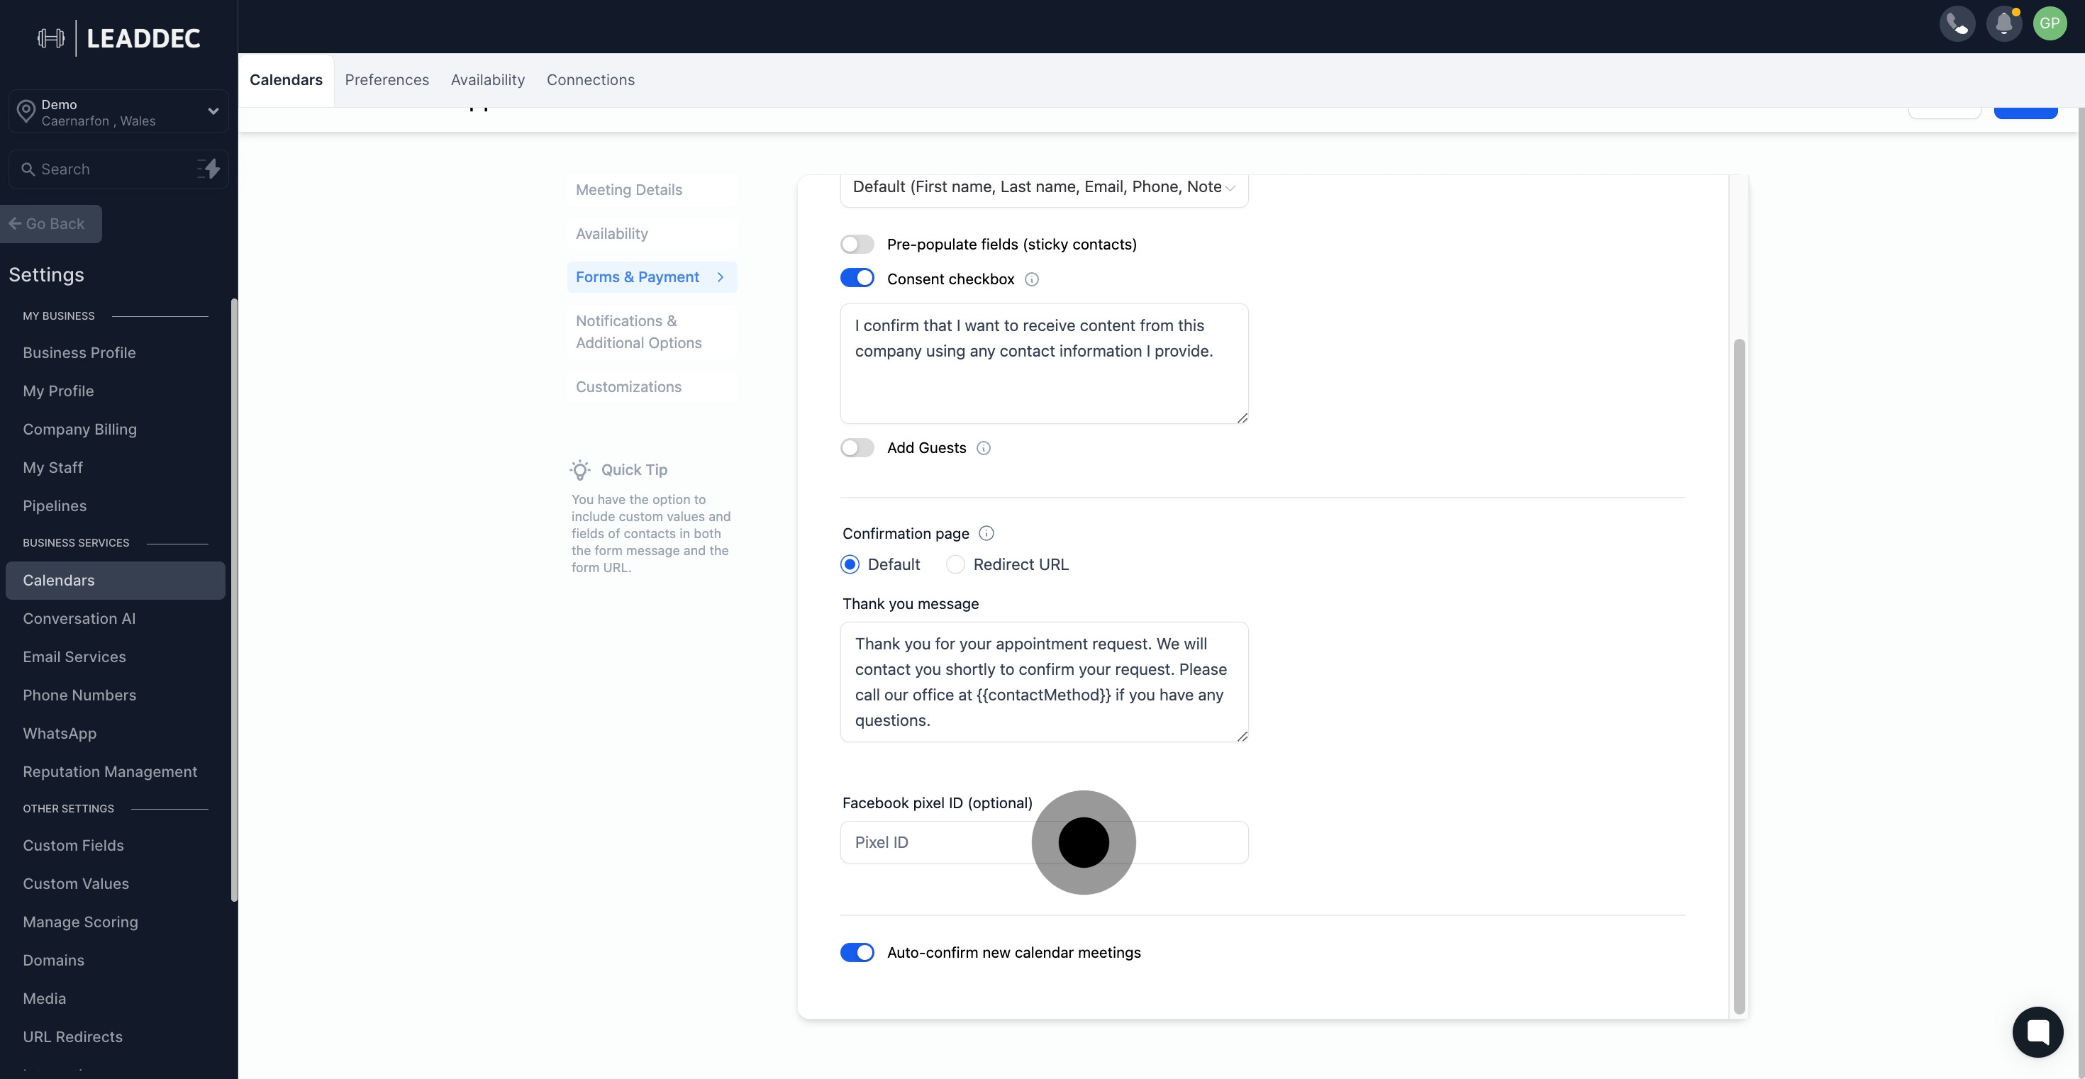Switch to the Preferences tab
2085x1079 pixels.
[x=387, y=80]
